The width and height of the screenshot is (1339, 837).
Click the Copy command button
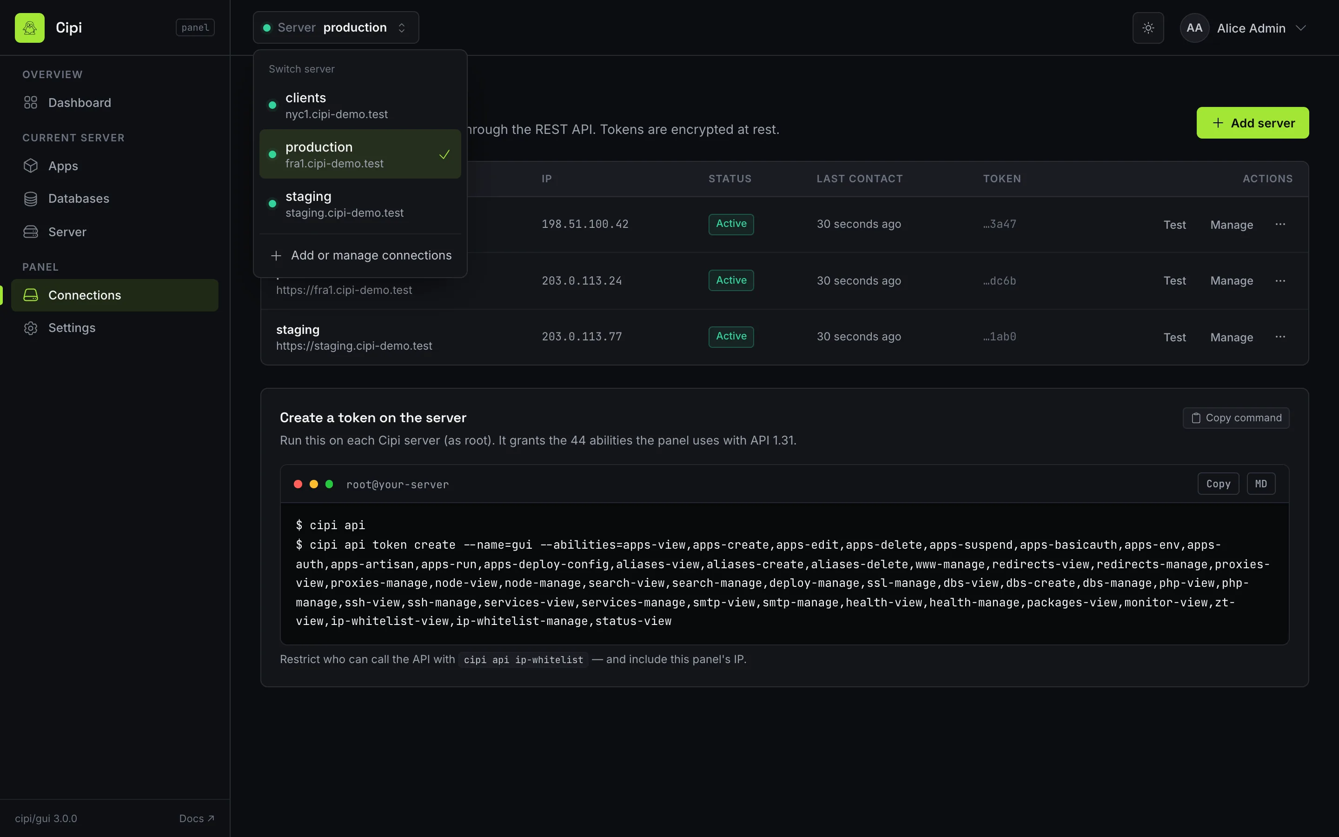[x=1235, y=418]
